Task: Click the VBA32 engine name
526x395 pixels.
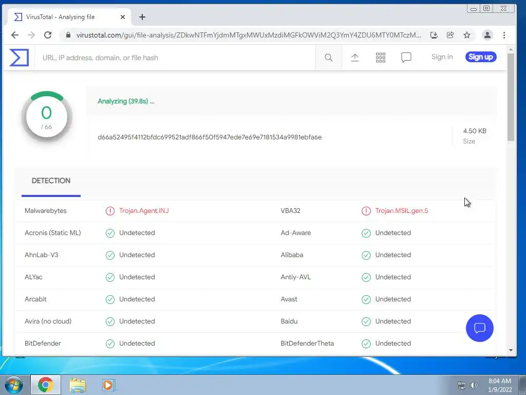Action: 291,210
